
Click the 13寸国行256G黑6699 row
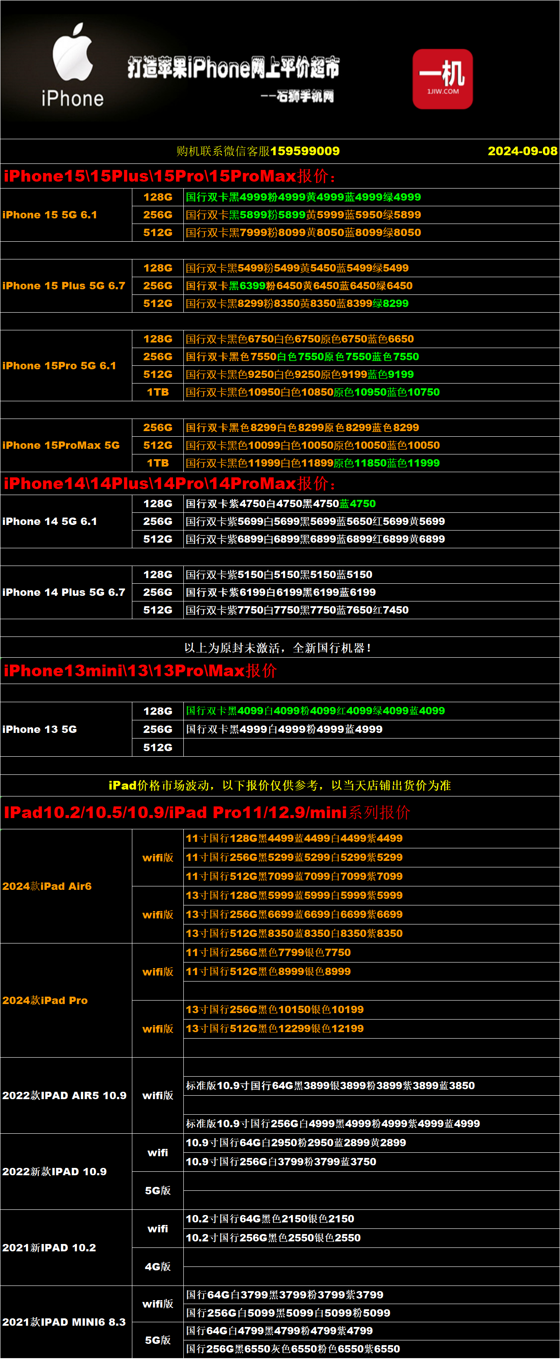click(x=371, y=914)
